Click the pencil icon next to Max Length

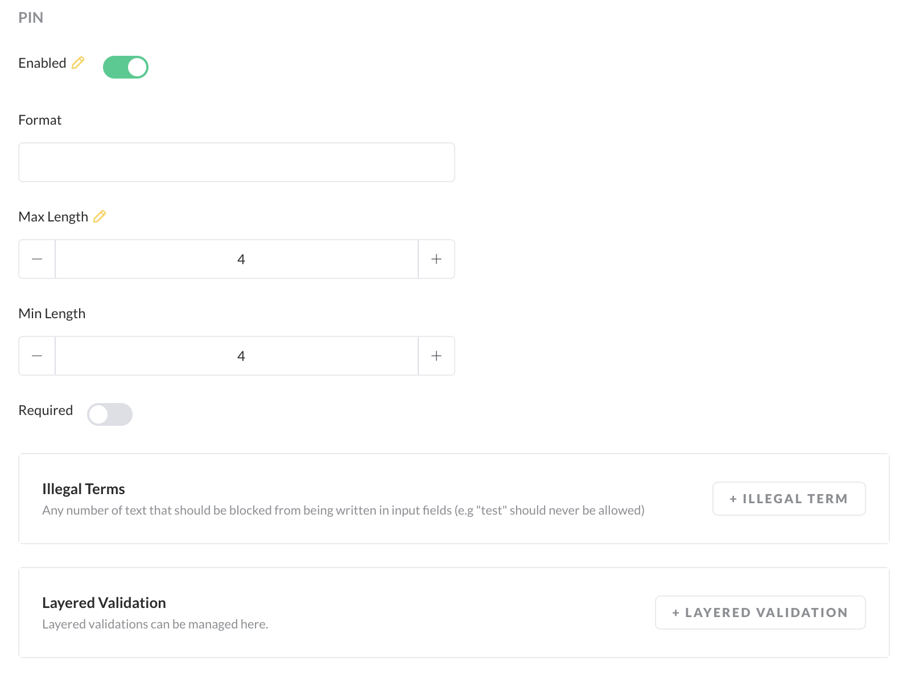coord(100,216)
